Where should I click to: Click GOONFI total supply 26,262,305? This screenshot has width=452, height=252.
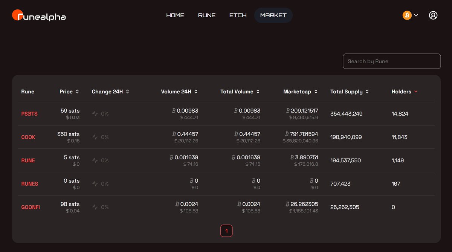(x=345, y=207)
